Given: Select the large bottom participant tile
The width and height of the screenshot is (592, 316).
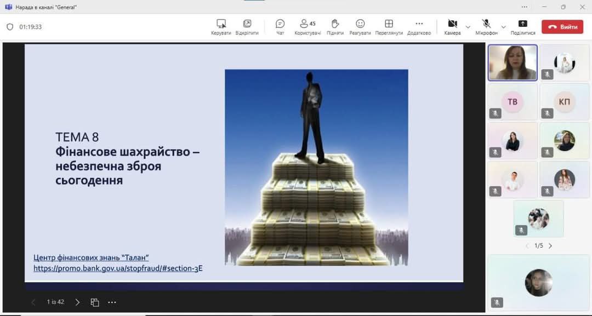Looking at the screenshot, I should click(x=538, y=283).
